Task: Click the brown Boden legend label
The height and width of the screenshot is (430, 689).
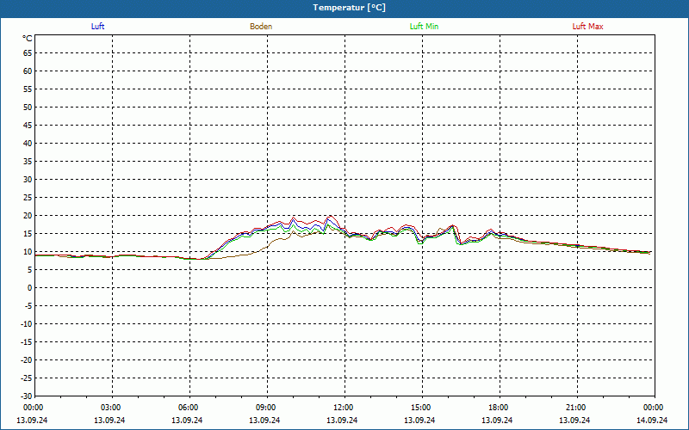Action: point(261,27)
